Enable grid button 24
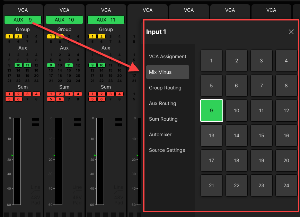The height and width of the screenshot is (217, 300). [286, 185]
